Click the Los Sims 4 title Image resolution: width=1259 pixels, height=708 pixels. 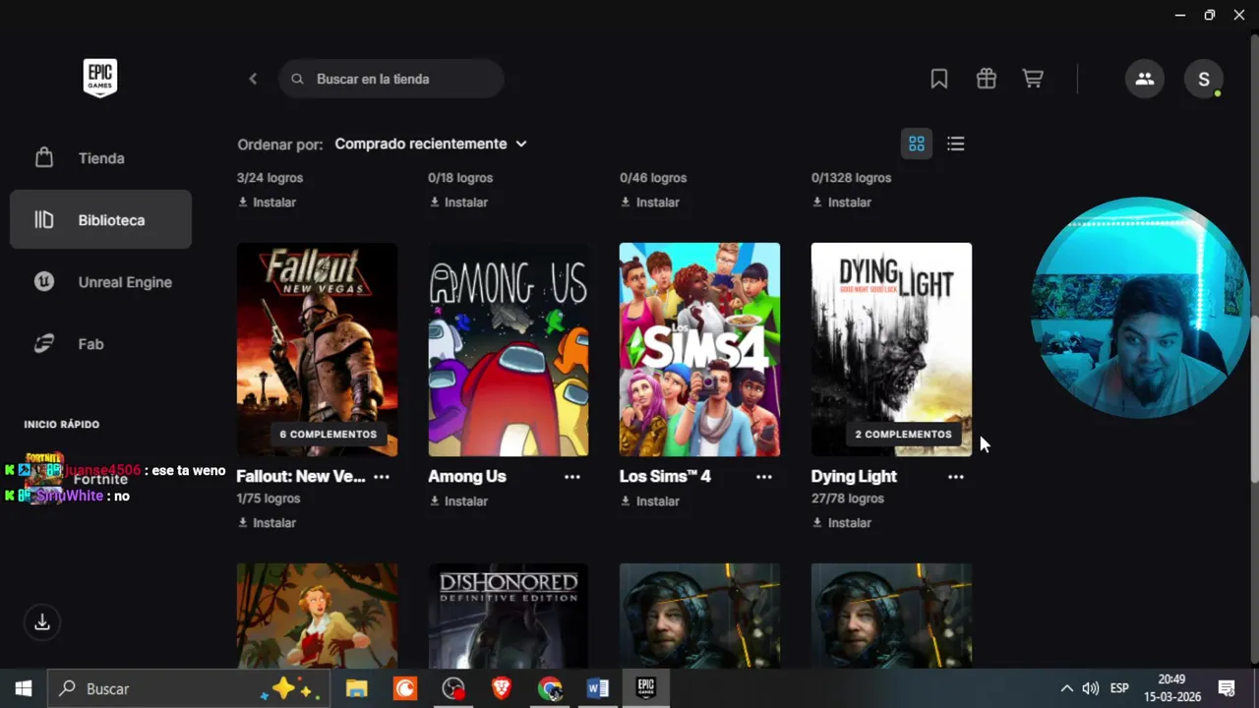pos(665,476)
